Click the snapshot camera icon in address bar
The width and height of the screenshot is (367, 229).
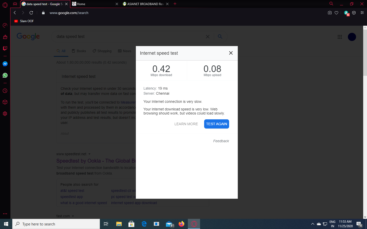click(x=330, y=13)
